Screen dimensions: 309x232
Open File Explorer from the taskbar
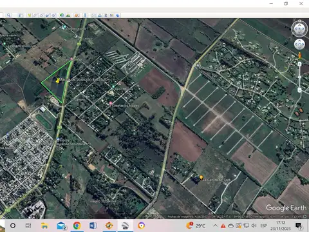44,226
